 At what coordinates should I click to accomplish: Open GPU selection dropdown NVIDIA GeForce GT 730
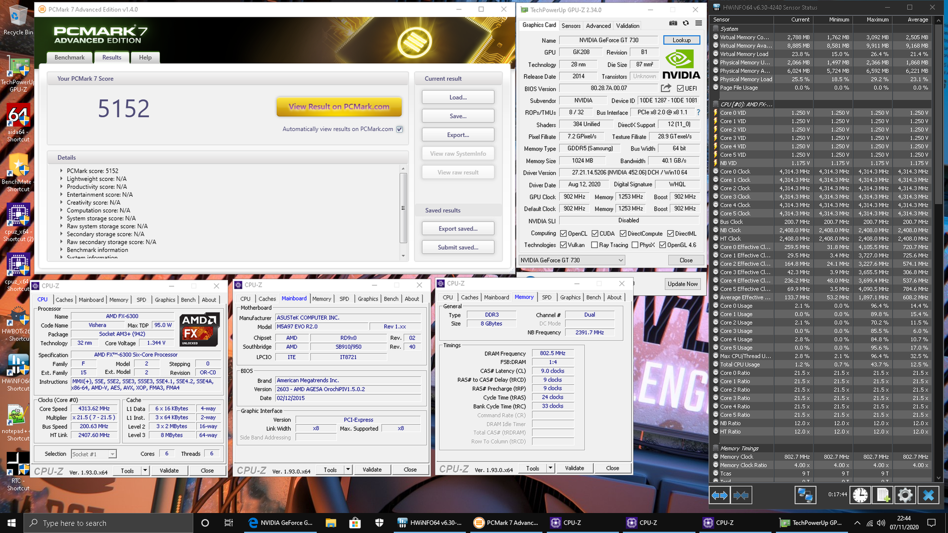(572, 260)
